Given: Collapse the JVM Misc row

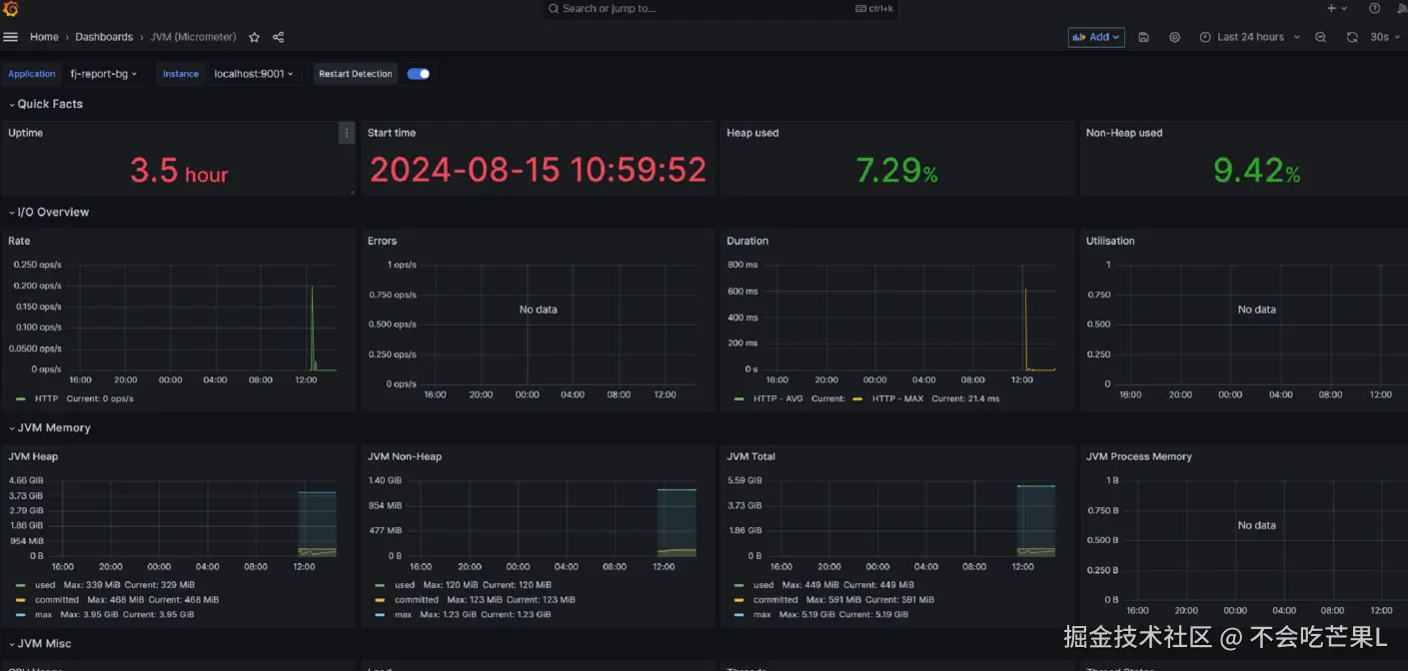Looking at the screenshot, I should [40, 643].
